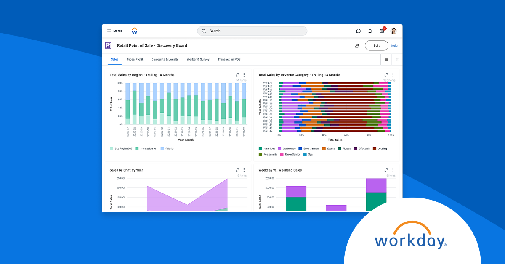The width and height of the screenshot is (505, 264).
Task: Open the notifications bell icon
Action: click(x=370, y=31)
